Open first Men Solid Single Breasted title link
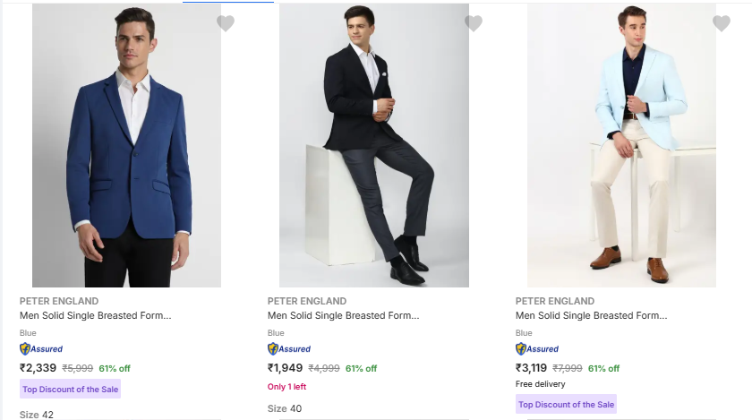Image resolution: width=752 pixels, height=420 pixels. [x=96, y=315]
